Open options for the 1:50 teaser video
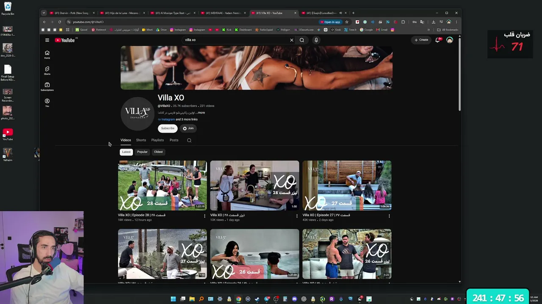542x304 pixels. 297,216
